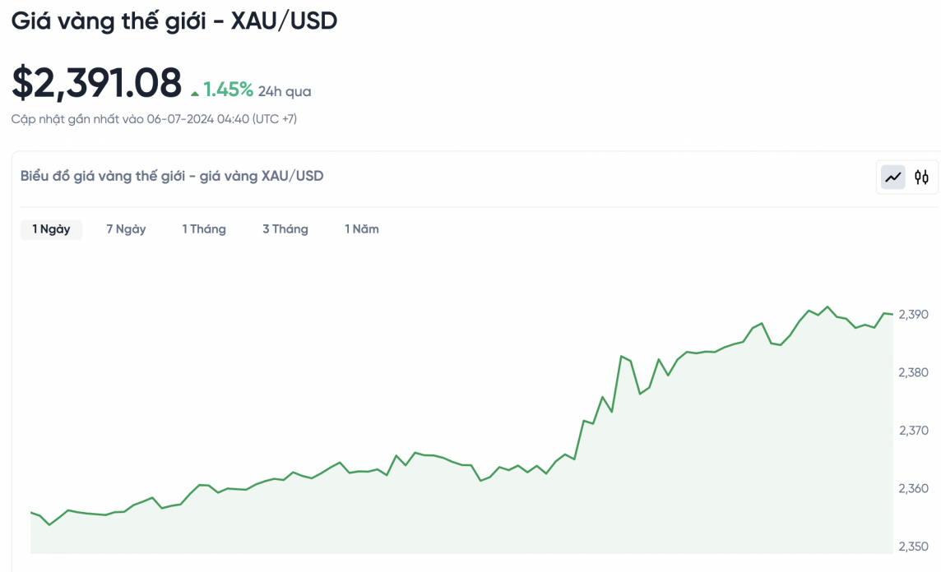
Task: Click the 2,380 y-axis label
Action: click(913, 372)
